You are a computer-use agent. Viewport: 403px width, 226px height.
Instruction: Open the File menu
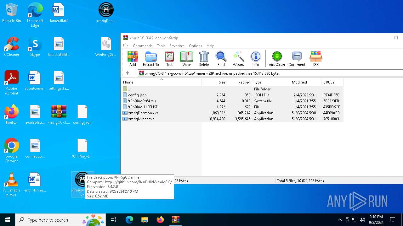(126, 46)
